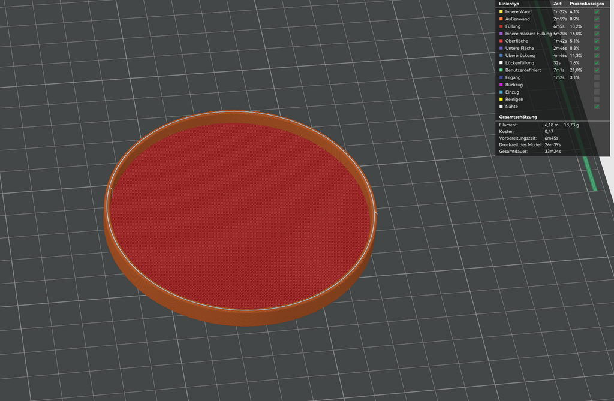The height and width of the screenshot is (401, 614).
Task: Uncheck the Überbrückung display checkbox
Action: 597,56
